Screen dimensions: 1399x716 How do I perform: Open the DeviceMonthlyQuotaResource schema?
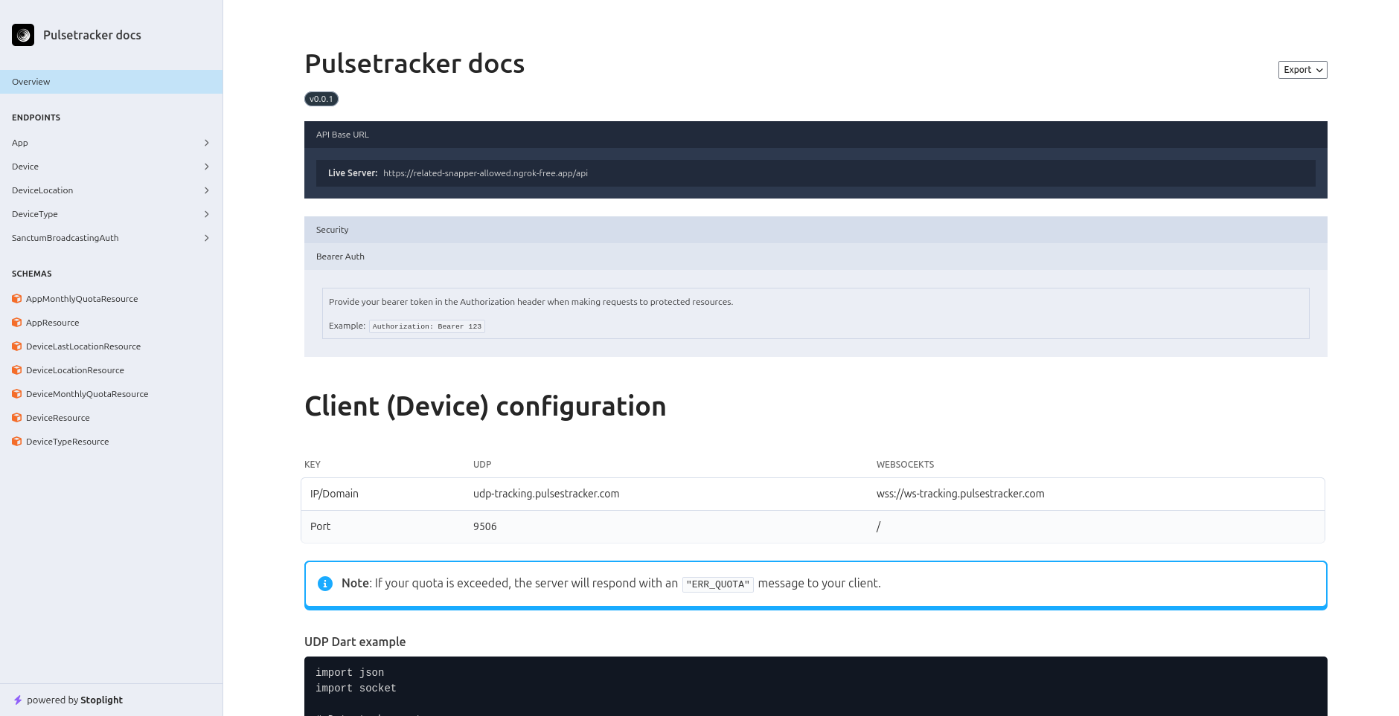point(111,394)
